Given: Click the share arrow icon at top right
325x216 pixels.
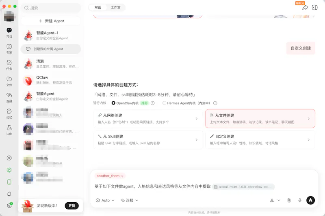Looking at the screenshot, I should pos(305,8).
